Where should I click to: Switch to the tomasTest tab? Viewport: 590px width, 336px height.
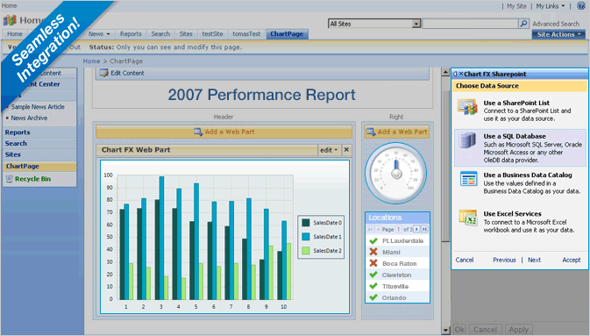pyautogui.click(x=246, y=34)
